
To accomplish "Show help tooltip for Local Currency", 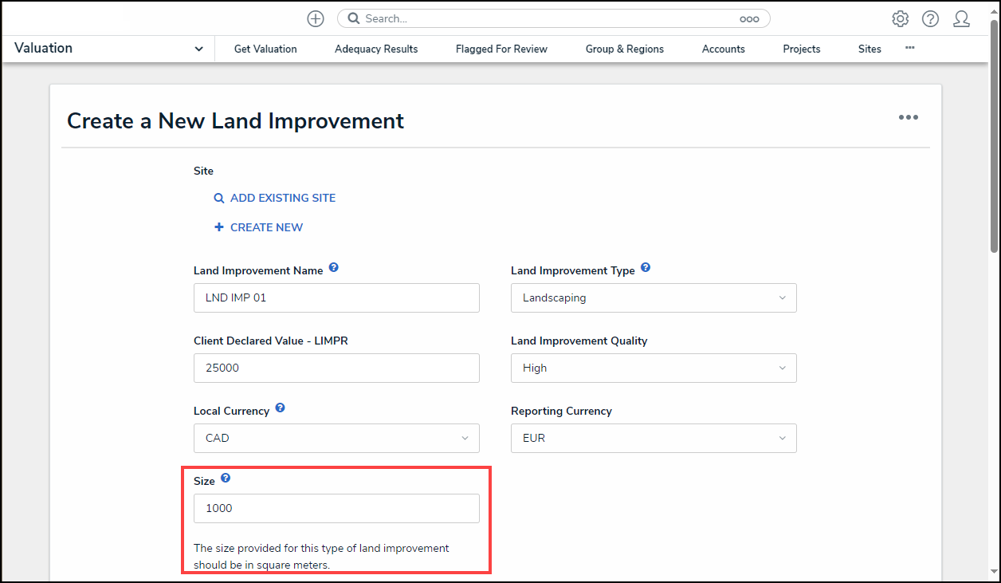I will (280, 408).
